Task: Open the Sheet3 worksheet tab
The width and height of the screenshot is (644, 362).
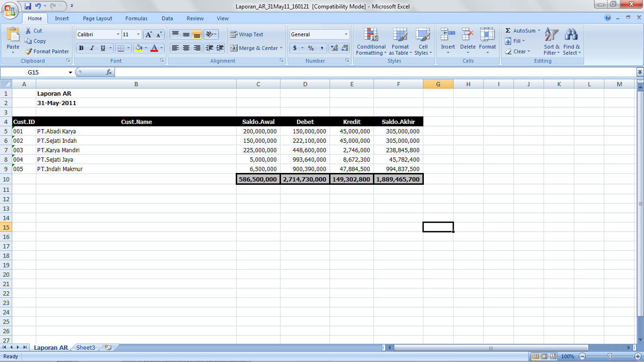Action: [x=86, y=348]
